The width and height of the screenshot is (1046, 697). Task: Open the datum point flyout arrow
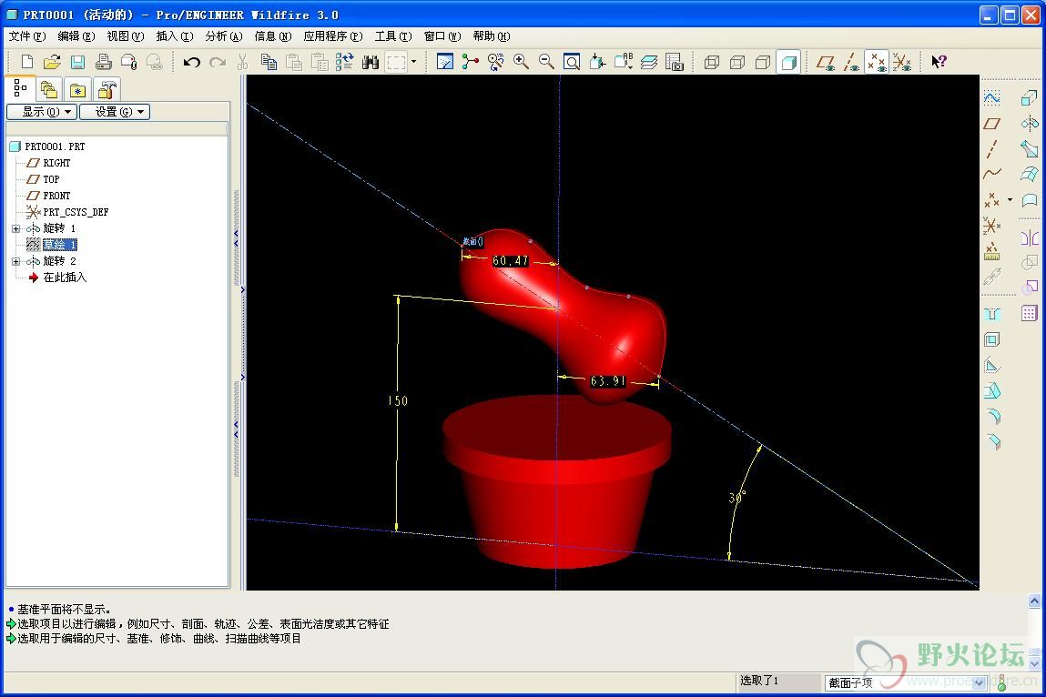pyautogui.click(x=1010, y=199)
